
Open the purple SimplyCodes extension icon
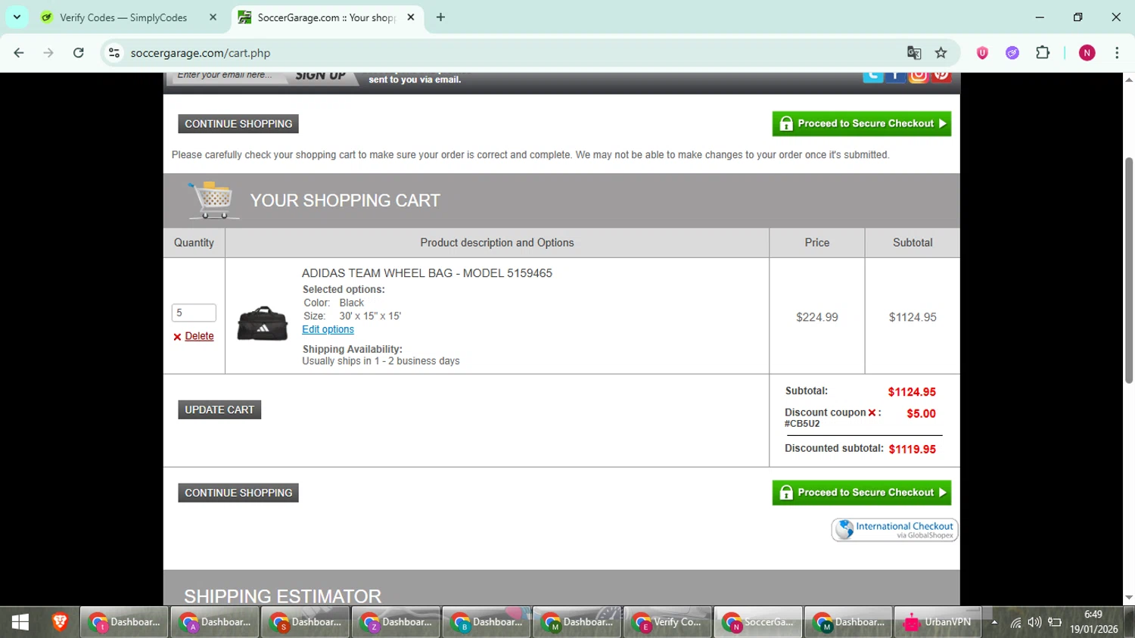[1012, 53]
